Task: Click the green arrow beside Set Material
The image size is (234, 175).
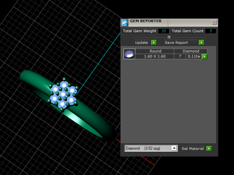Action: click(x=209, y=148)
